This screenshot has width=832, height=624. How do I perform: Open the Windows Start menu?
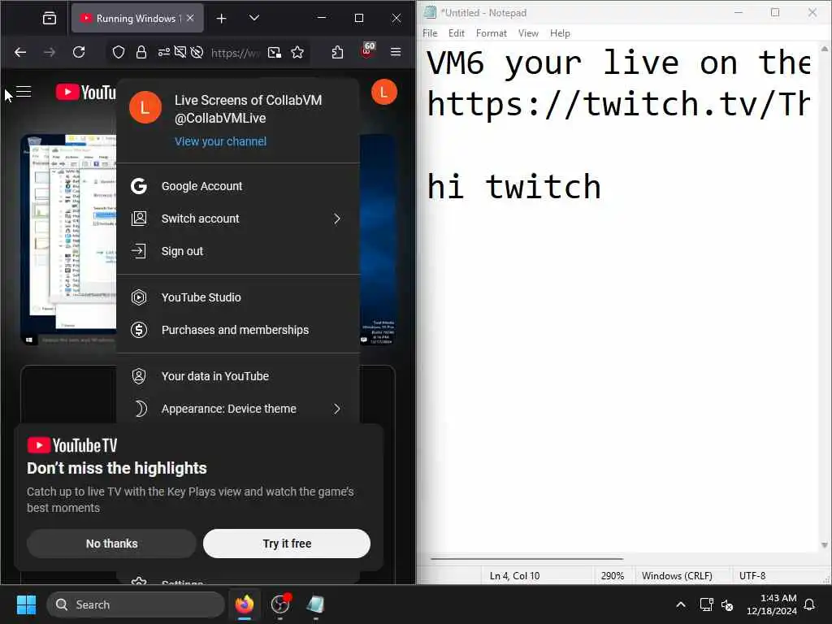coord(26,604)
